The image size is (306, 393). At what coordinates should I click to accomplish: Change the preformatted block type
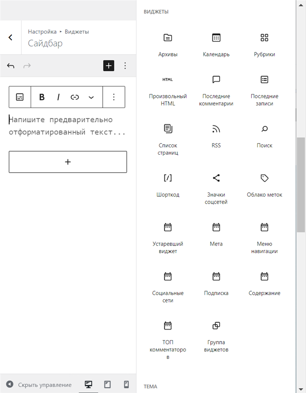(20, 97)
